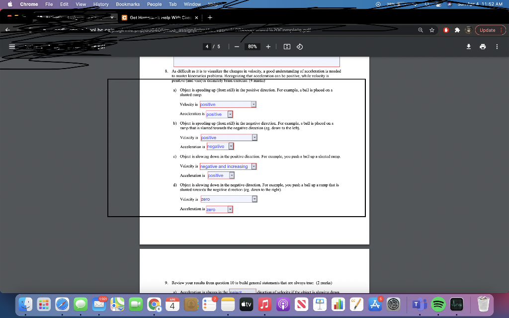Open the Bookmarks menu
The width and height of the screenshot is (509, 318).
click(128, 4)
